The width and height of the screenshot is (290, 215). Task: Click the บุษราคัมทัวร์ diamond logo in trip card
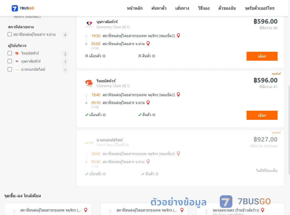(x=89, y=24)
